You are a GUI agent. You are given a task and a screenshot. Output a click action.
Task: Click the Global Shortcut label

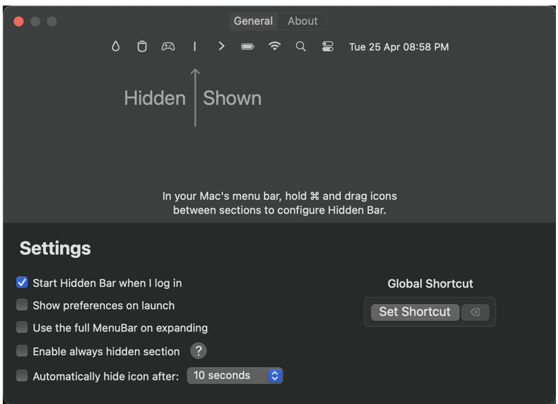coord(431,283)
